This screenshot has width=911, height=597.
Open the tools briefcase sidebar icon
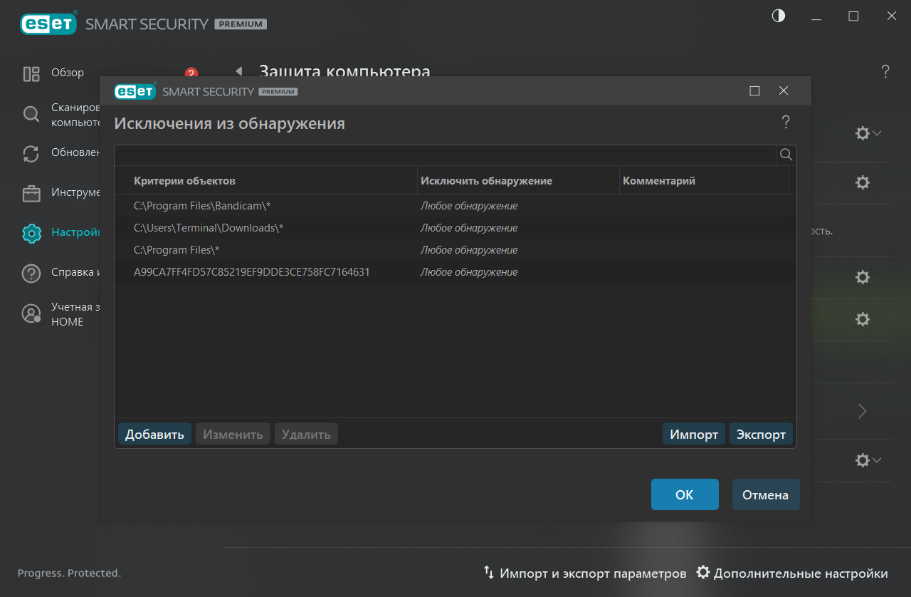click(31, 194)
